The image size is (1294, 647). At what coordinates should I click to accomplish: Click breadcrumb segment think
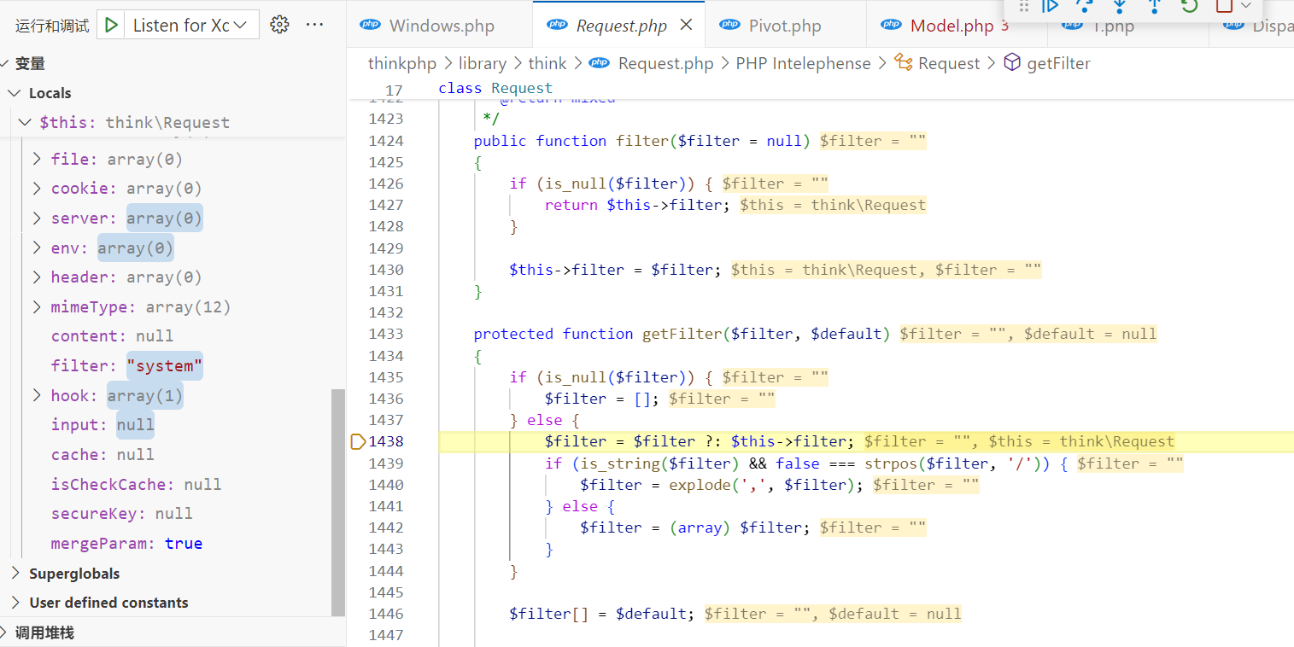click(x=547, y=63)
